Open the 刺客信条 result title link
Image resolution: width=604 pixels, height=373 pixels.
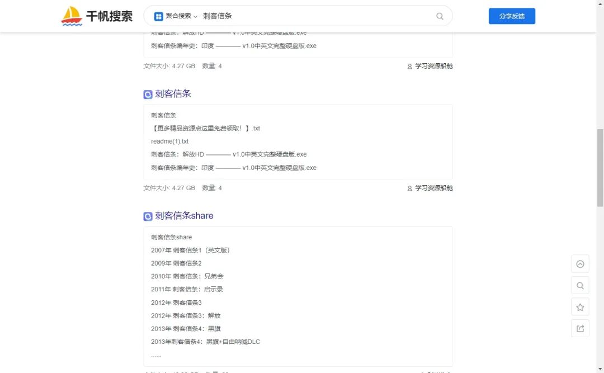coord(173,93)
